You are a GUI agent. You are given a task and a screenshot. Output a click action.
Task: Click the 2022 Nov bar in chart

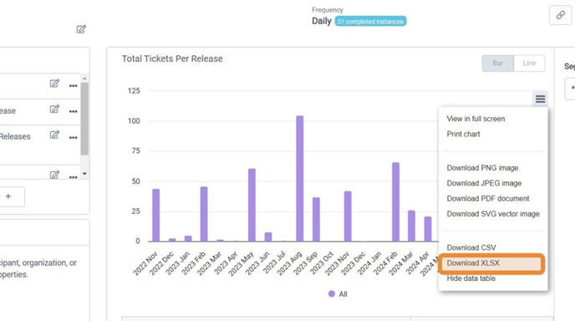[155, 216]
